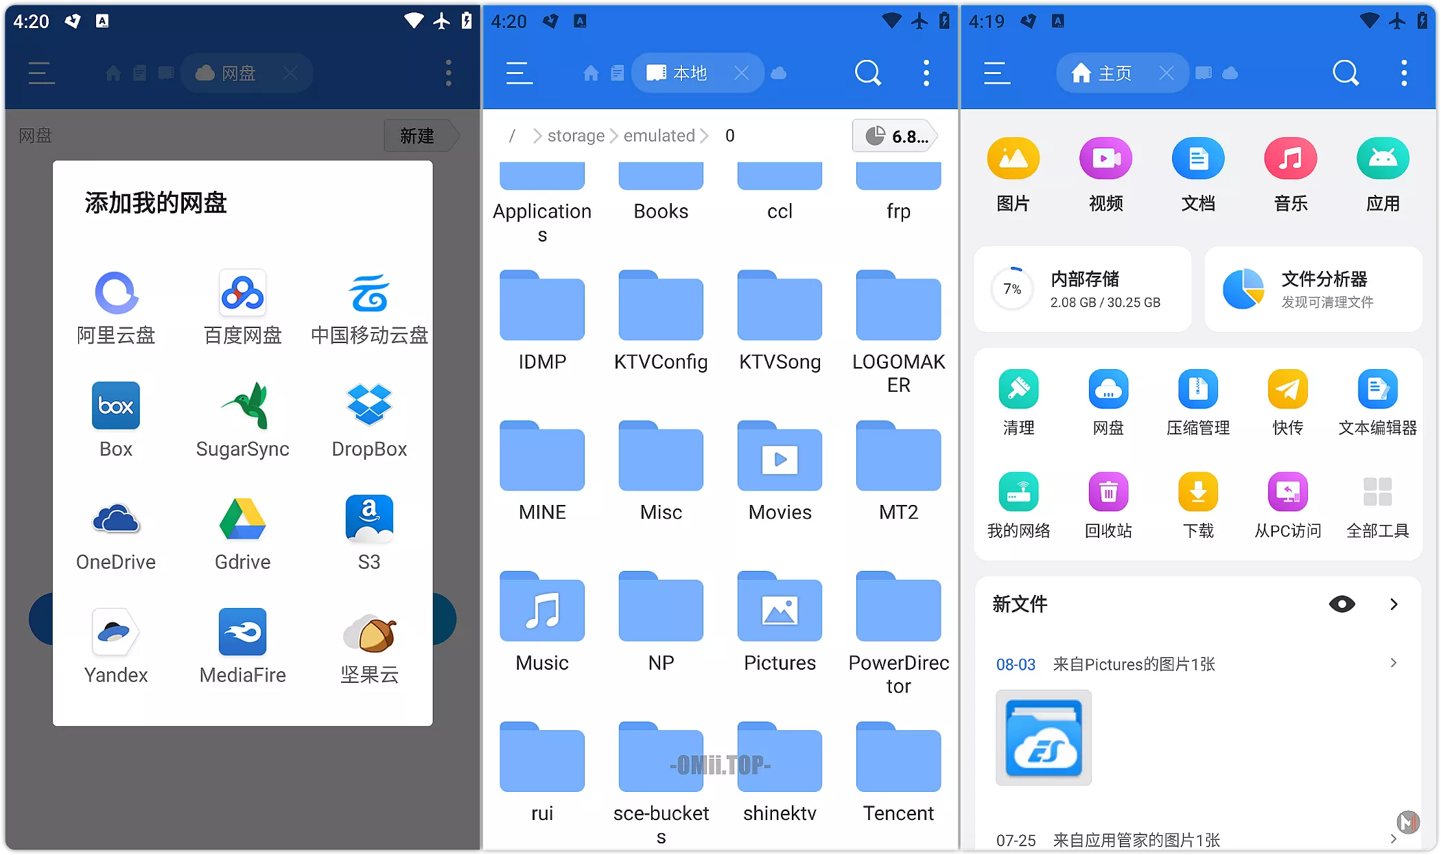The height and width of the screenshot is (855, 1441).
Task: Open the Tencent folder
Action: (x=898, y=773)
